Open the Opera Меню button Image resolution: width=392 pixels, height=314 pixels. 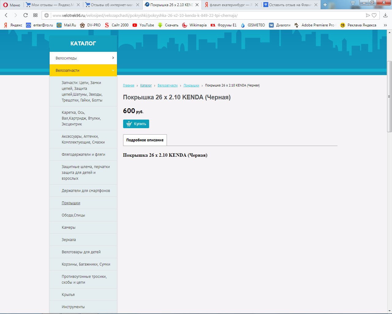[12, 5]
